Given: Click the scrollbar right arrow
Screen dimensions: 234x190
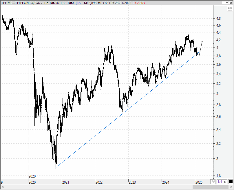Looking at the screenshot, I should [231, 187].
